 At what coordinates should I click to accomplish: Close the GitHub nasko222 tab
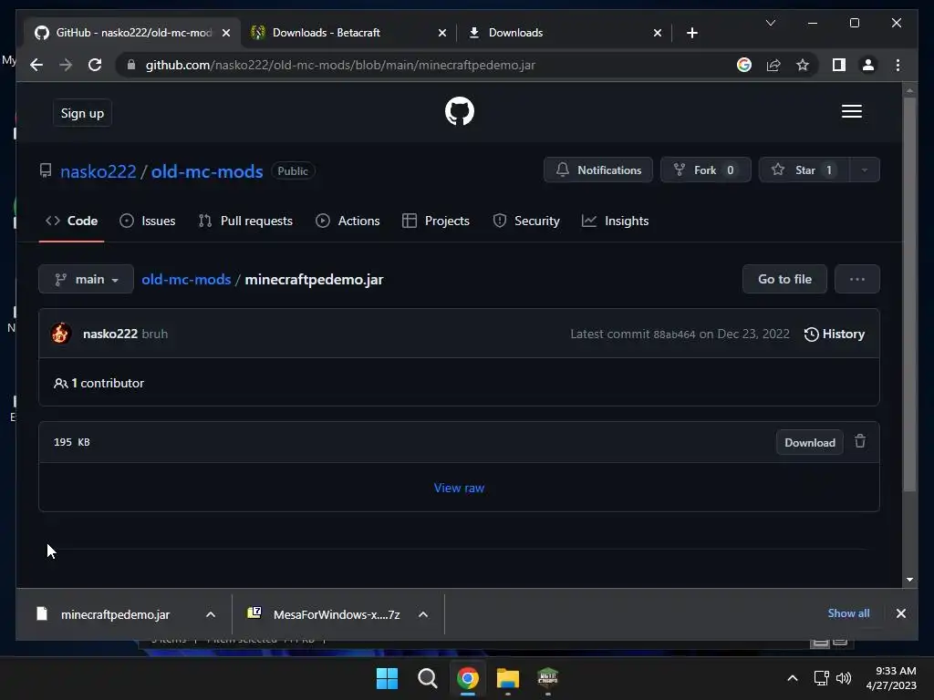tap(226, 33)
